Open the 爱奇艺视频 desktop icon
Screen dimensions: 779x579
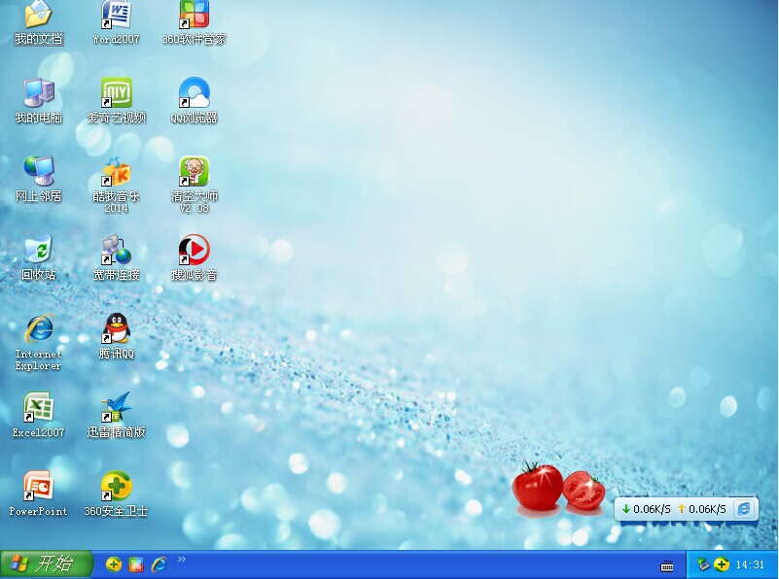point(117,94)
